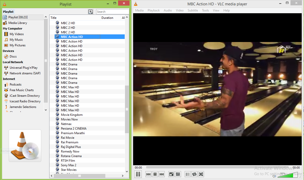Open Media Library in sidebar
Viewport: 304px width, 180px height.
18,23
